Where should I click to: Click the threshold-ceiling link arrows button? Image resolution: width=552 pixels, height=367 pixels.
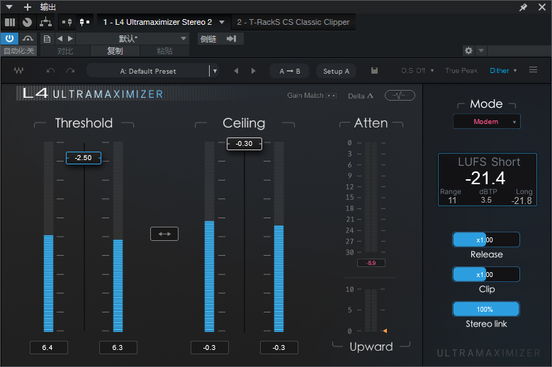click(x=164, y=234)
